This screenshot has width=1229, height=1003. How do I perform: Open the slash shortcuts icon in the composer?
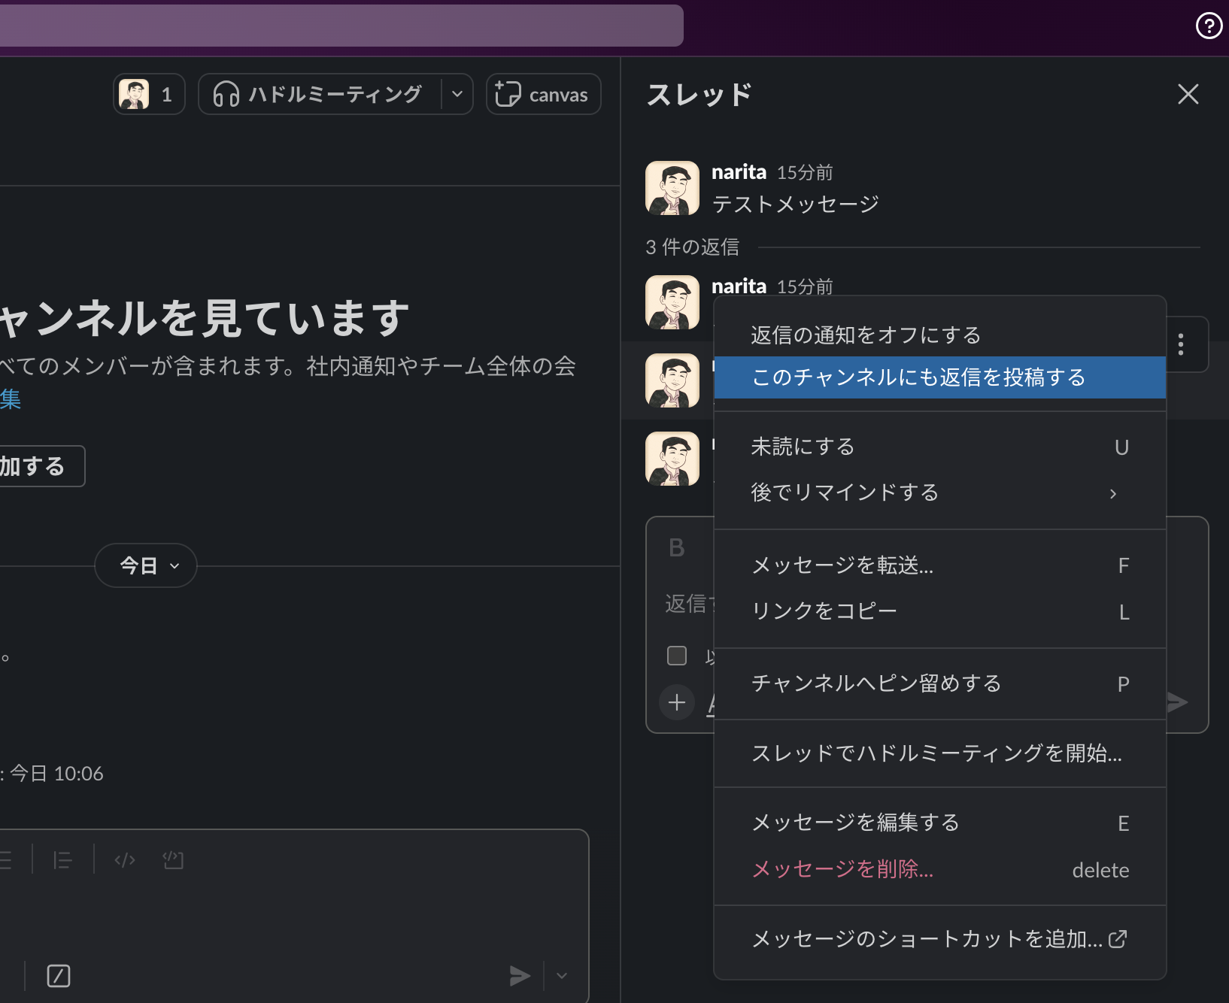(59, 975)
